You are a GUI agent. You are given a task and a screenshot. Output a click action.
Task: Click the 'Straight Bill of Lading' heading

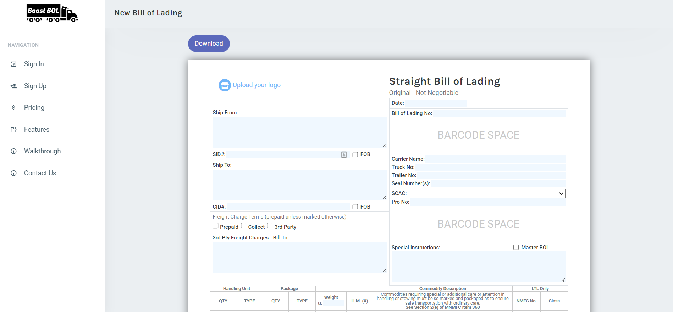[445, 81]
